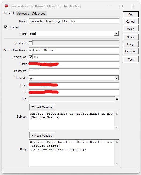Click inside the Body text area
The image size is (141, 175).
point(72,153)
